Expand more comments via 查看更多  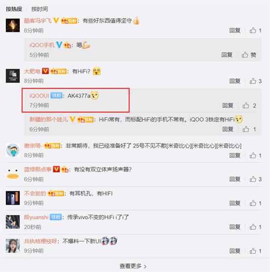pos(133,266)
